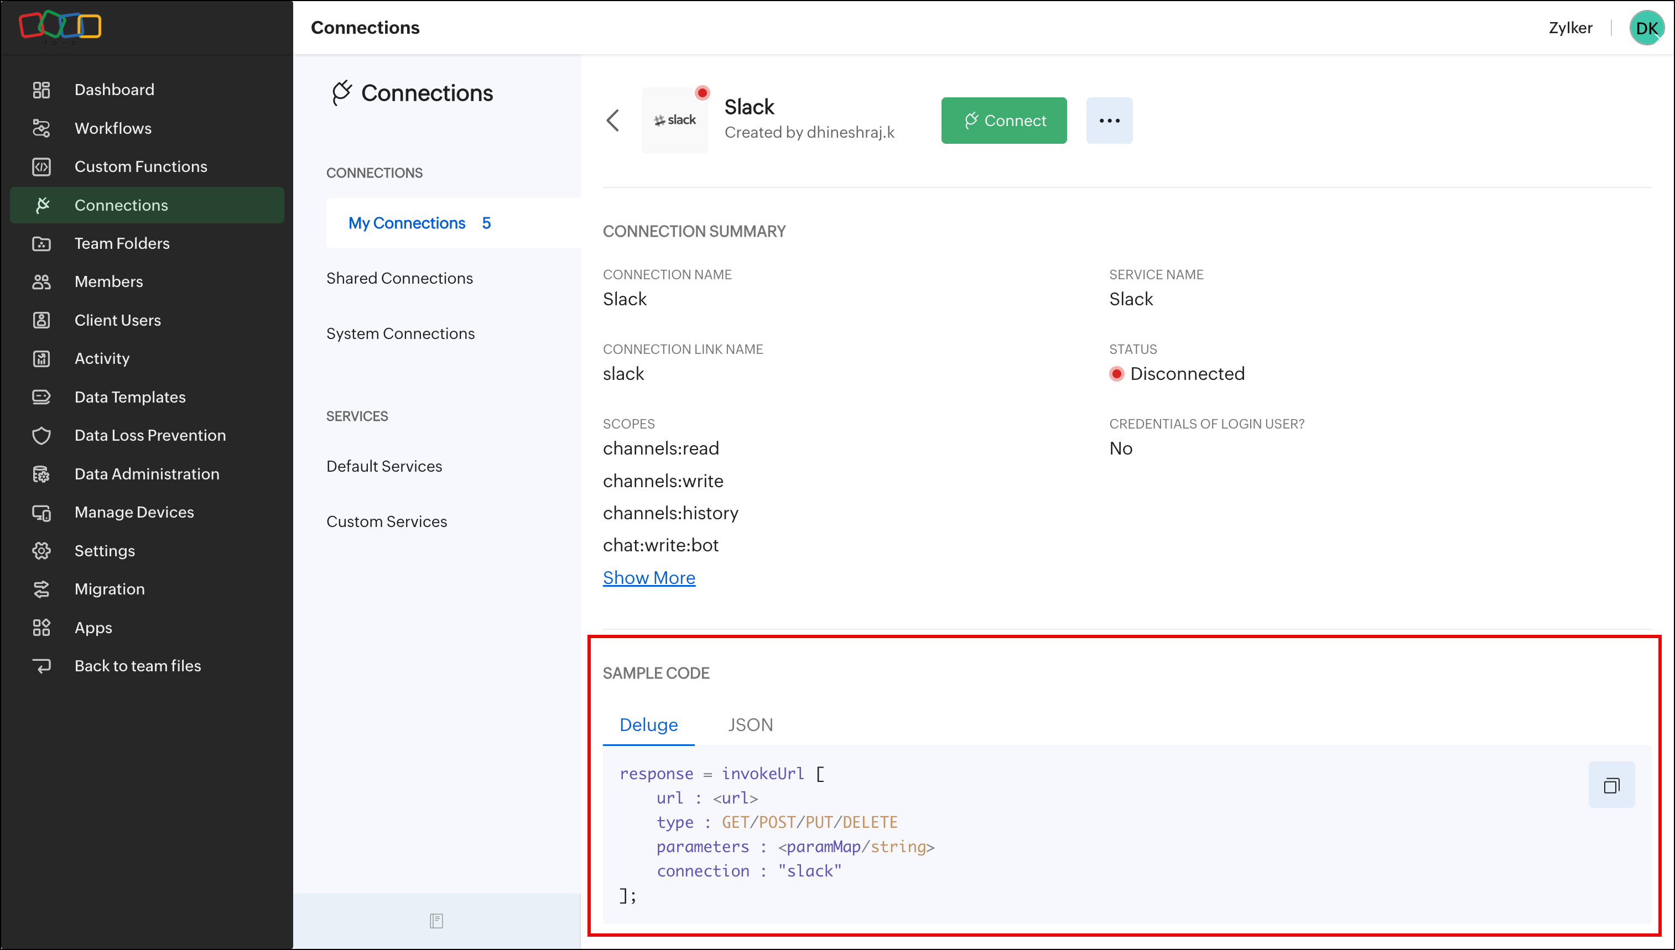Go to Back to team files
Screen dimensions: 1675x950
point(137,666)
